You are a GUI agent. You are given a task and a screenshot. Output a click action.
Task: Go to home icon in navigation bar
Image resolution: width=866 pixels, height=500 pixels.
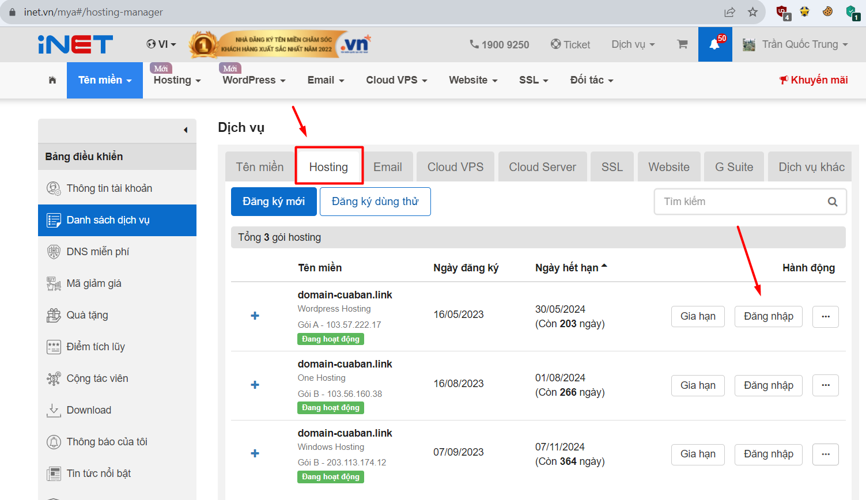(52, 80)
